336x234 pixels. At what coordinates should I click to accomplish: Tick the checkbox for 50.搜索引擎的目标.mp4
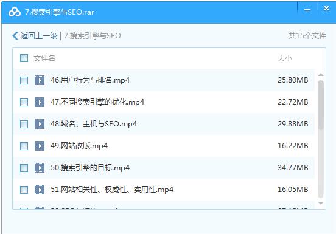(24, 168)
